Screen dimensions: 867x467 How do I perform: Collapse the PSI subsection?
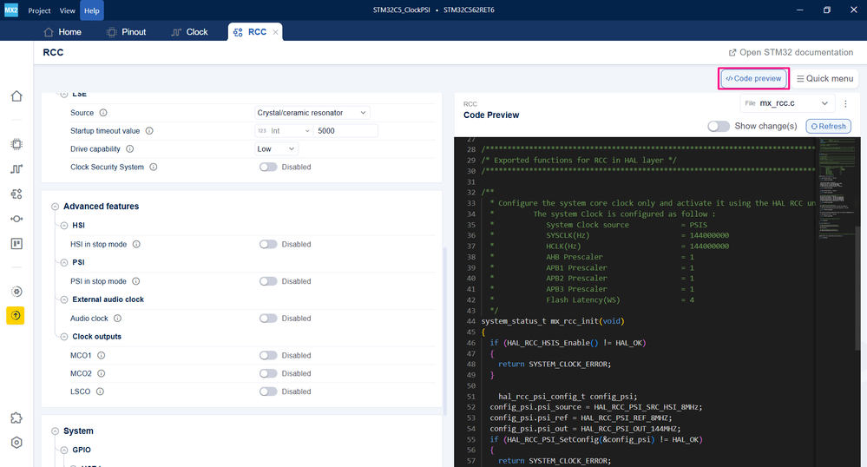coord(64,263)
